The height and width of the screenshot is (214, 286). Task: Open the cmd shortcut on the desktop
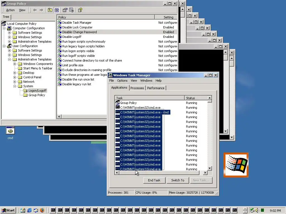coord(10,130)
